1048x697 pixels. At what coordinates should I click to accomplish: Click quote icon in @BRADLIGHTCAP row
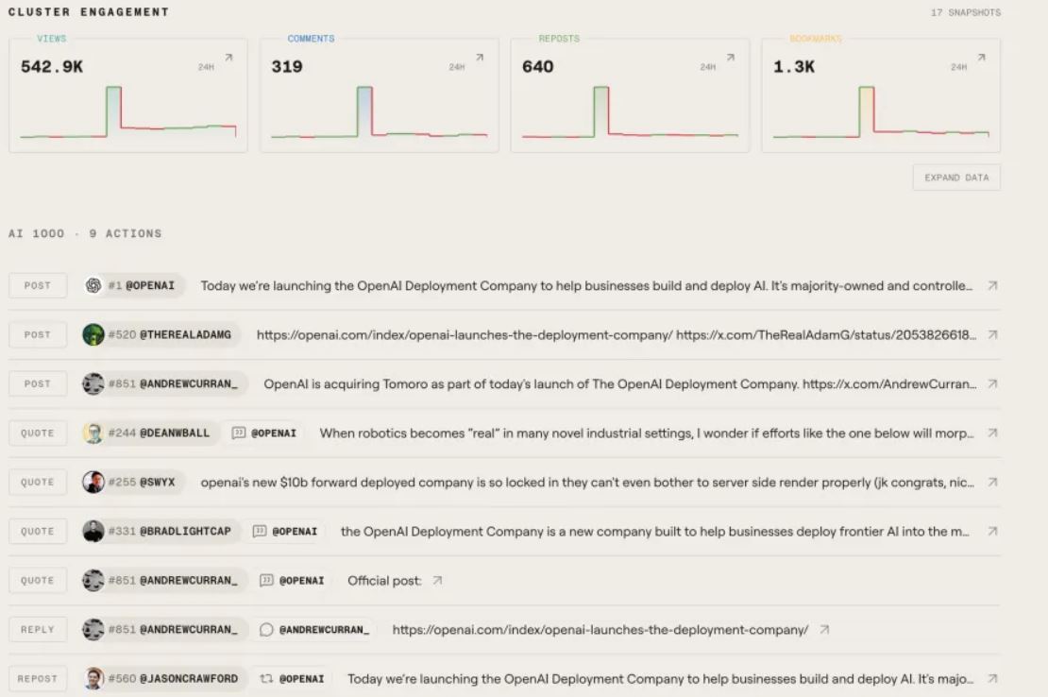click(260, 532)
